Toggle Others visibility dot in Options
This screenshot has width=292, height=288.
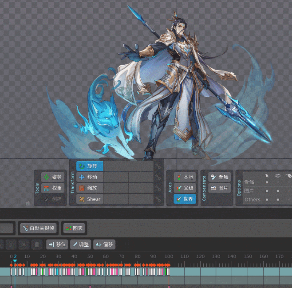point(278,200)
